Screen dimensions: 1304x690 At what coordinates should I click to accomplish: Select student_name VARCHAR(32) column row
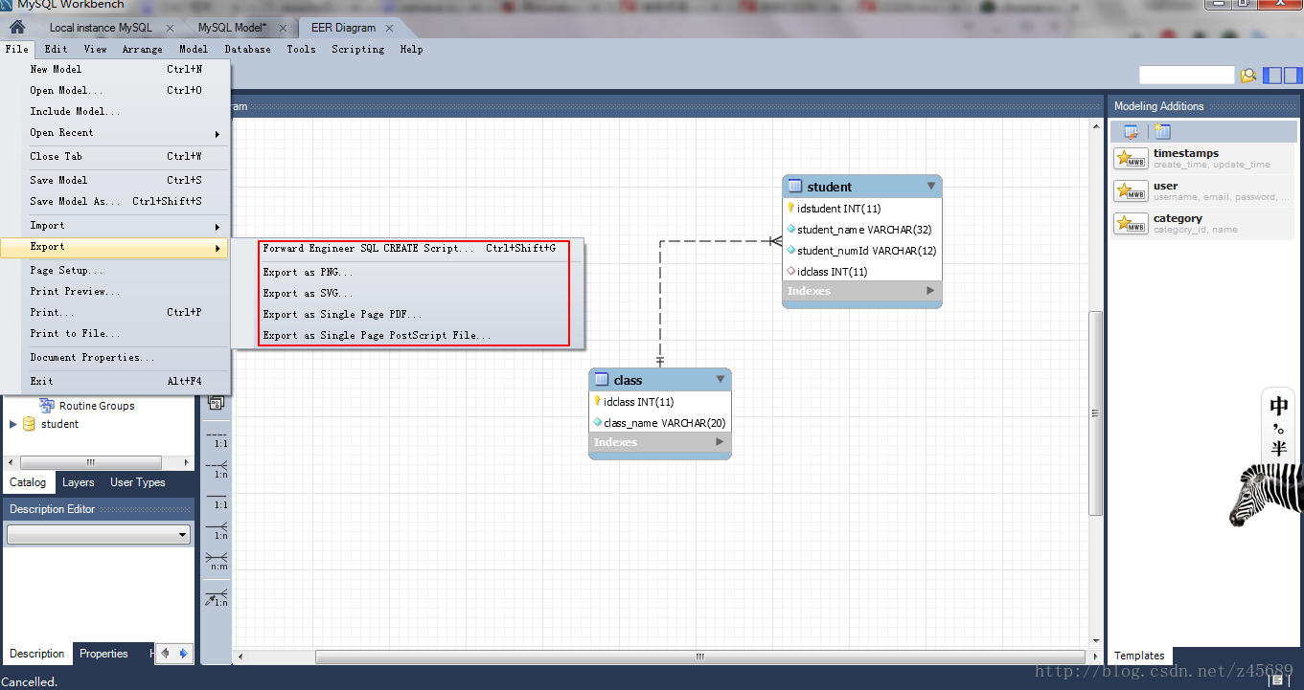[x=862, y=230]
